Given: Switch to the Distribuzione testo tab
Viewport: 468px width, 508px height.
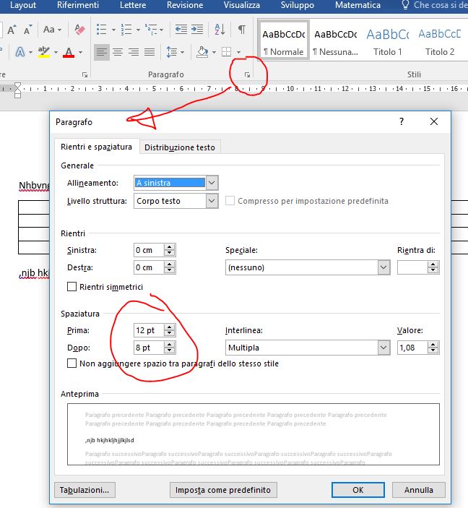Looking at the screenshot, I should [x=180, y=147].
